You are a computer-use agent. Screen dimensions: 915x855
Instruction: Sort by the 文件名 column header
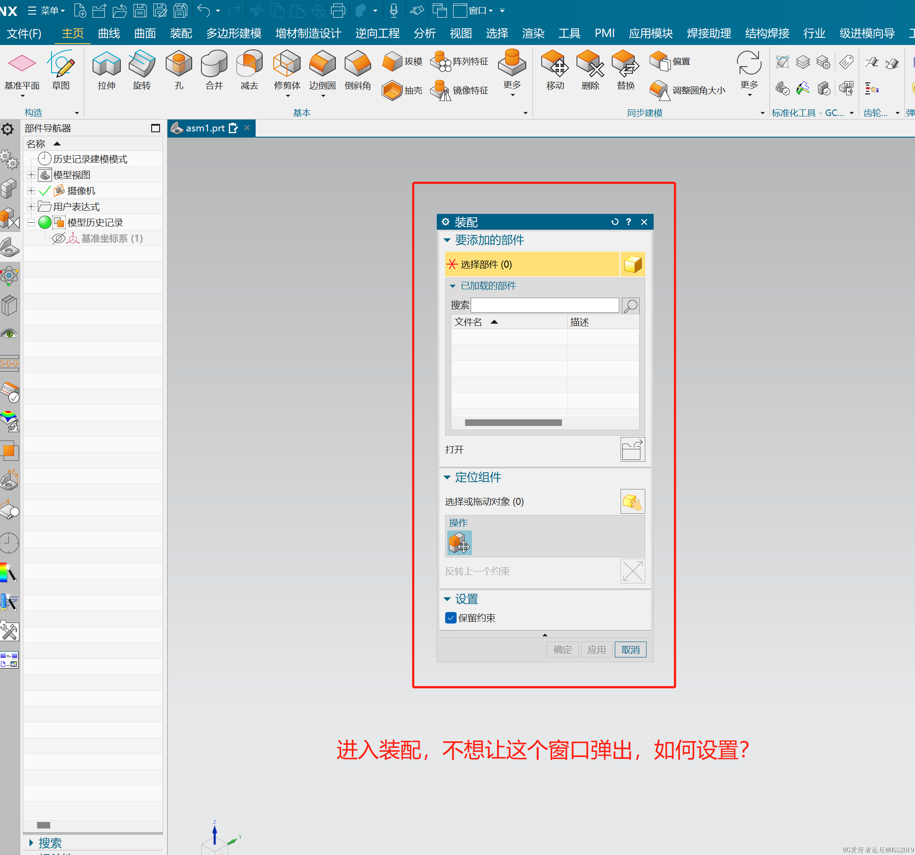coord(509,322)
